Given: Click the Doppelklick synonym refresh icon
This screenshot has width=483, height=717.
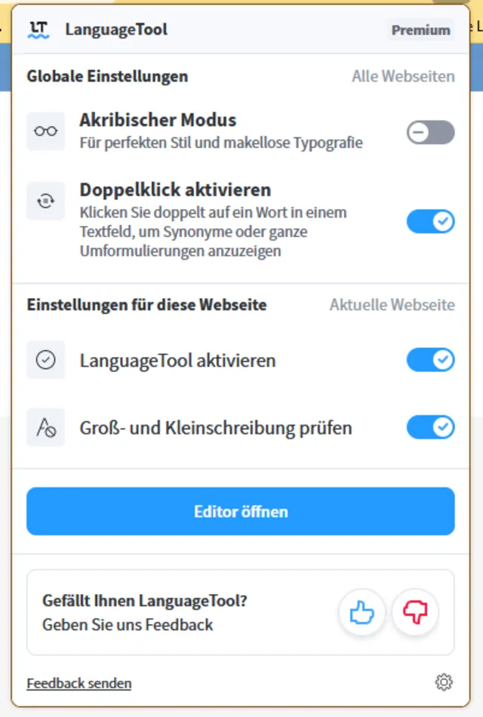Looking at the screenshot, I should tap(45, 201).
